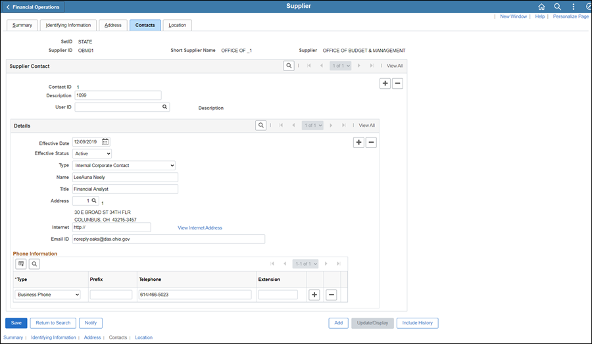This screenshot has width=592, height=344.
Task: Click the compass NavBar icon in header
Action: [x=589, y=7]
